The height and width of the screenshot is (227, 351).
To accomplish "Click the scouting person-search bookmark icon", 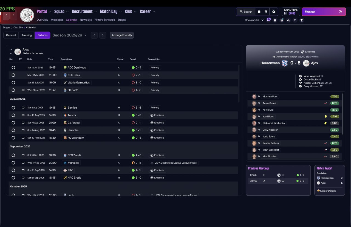I will pyautogui.click(x=288, y=20).
